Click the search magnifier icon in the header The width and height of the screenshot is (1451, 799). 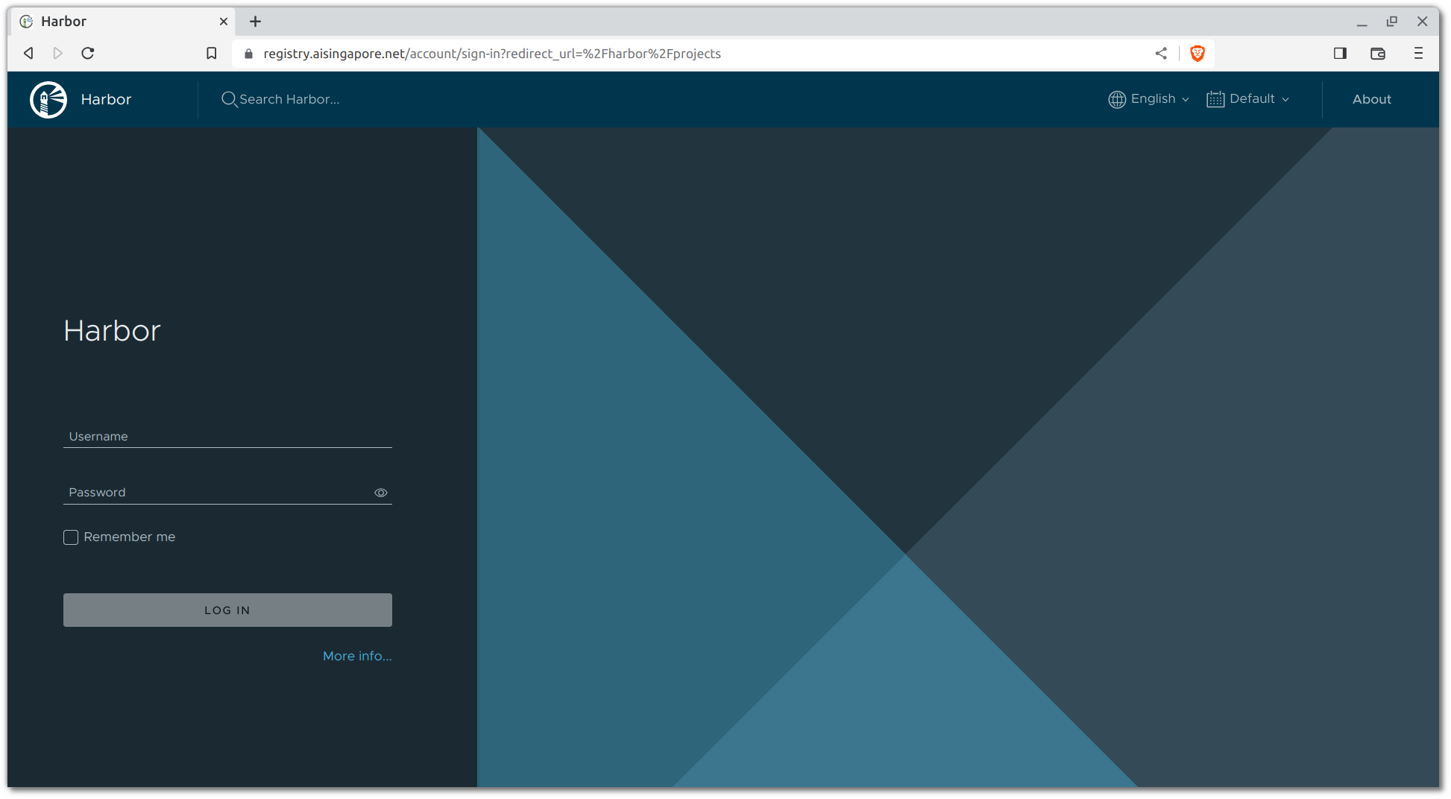[x=229, y=99]
